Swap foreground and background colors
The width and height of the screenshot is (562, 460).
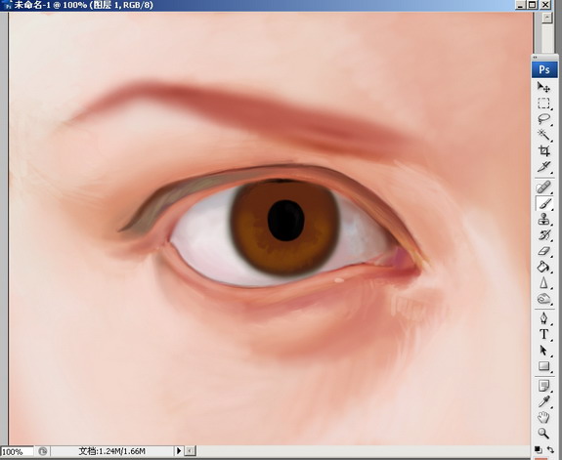[551, 449]
